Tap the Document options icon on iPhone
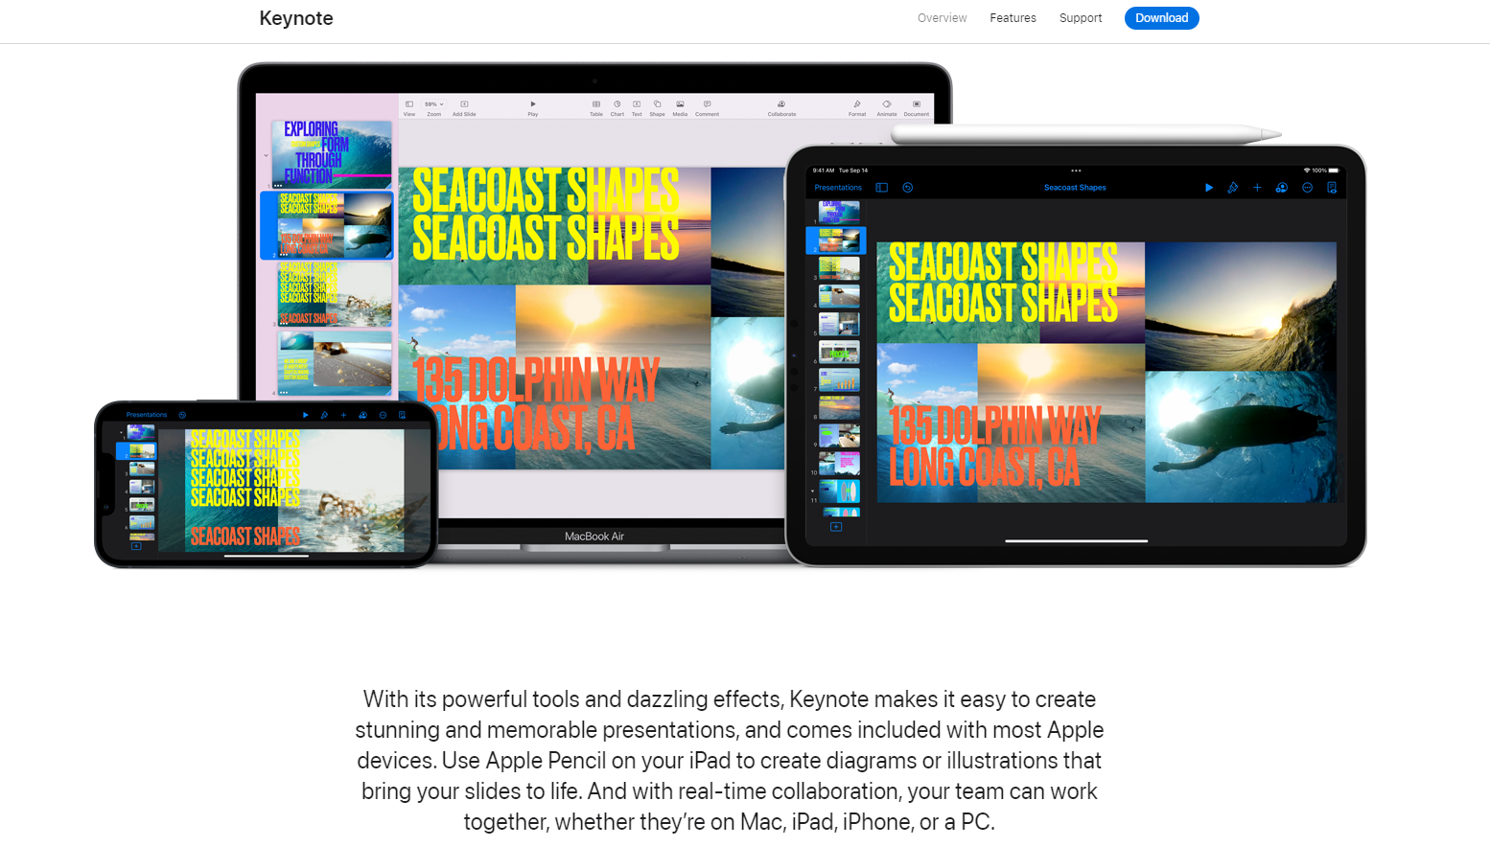Viewport: 1490px width, 847px height. [402, 415]
